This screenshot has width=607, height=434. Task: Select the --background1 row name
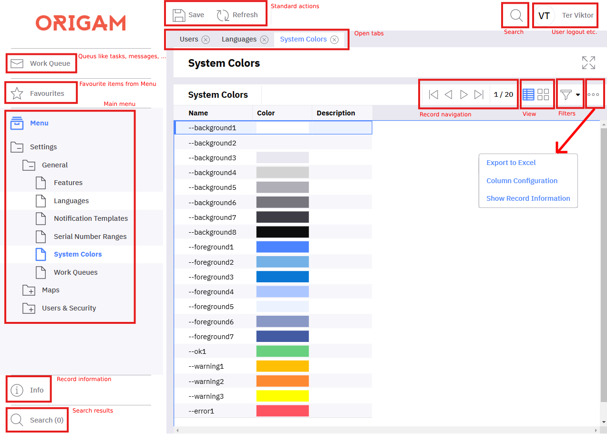point(213,128)
